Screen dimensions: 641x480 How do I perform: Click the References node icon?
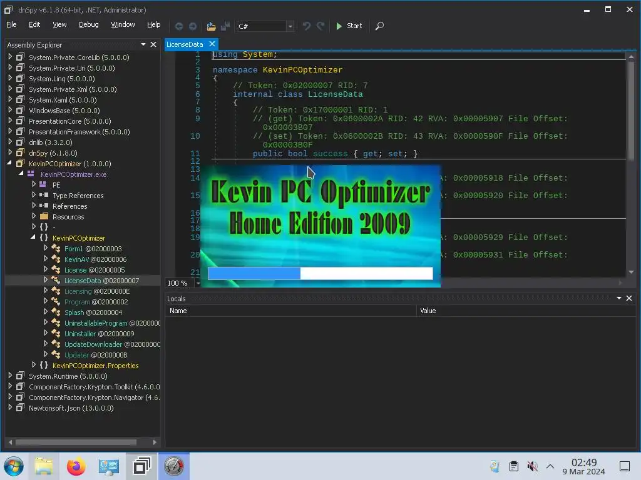pyautogui.click(x=44, y=206)
